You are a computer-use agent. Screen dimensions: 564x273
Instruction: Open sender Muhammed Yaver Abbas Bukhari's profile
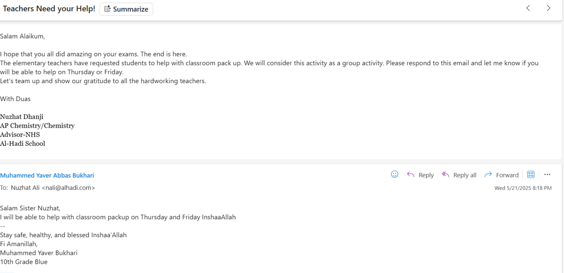[47, 175]
